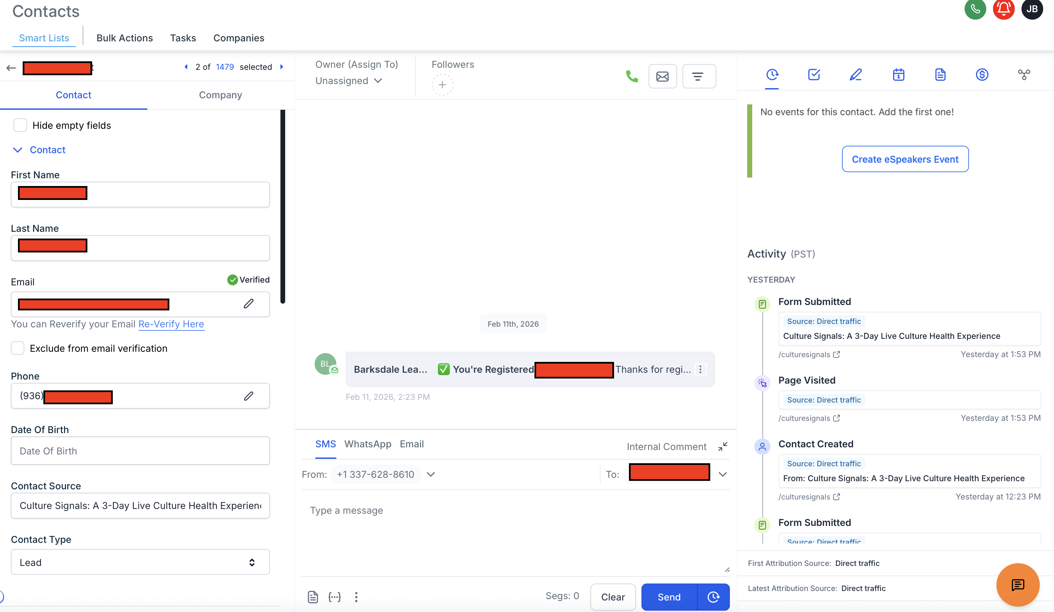1054x612 pixels.
Task: Open the envelope email icon button
Action: (662, 76)
